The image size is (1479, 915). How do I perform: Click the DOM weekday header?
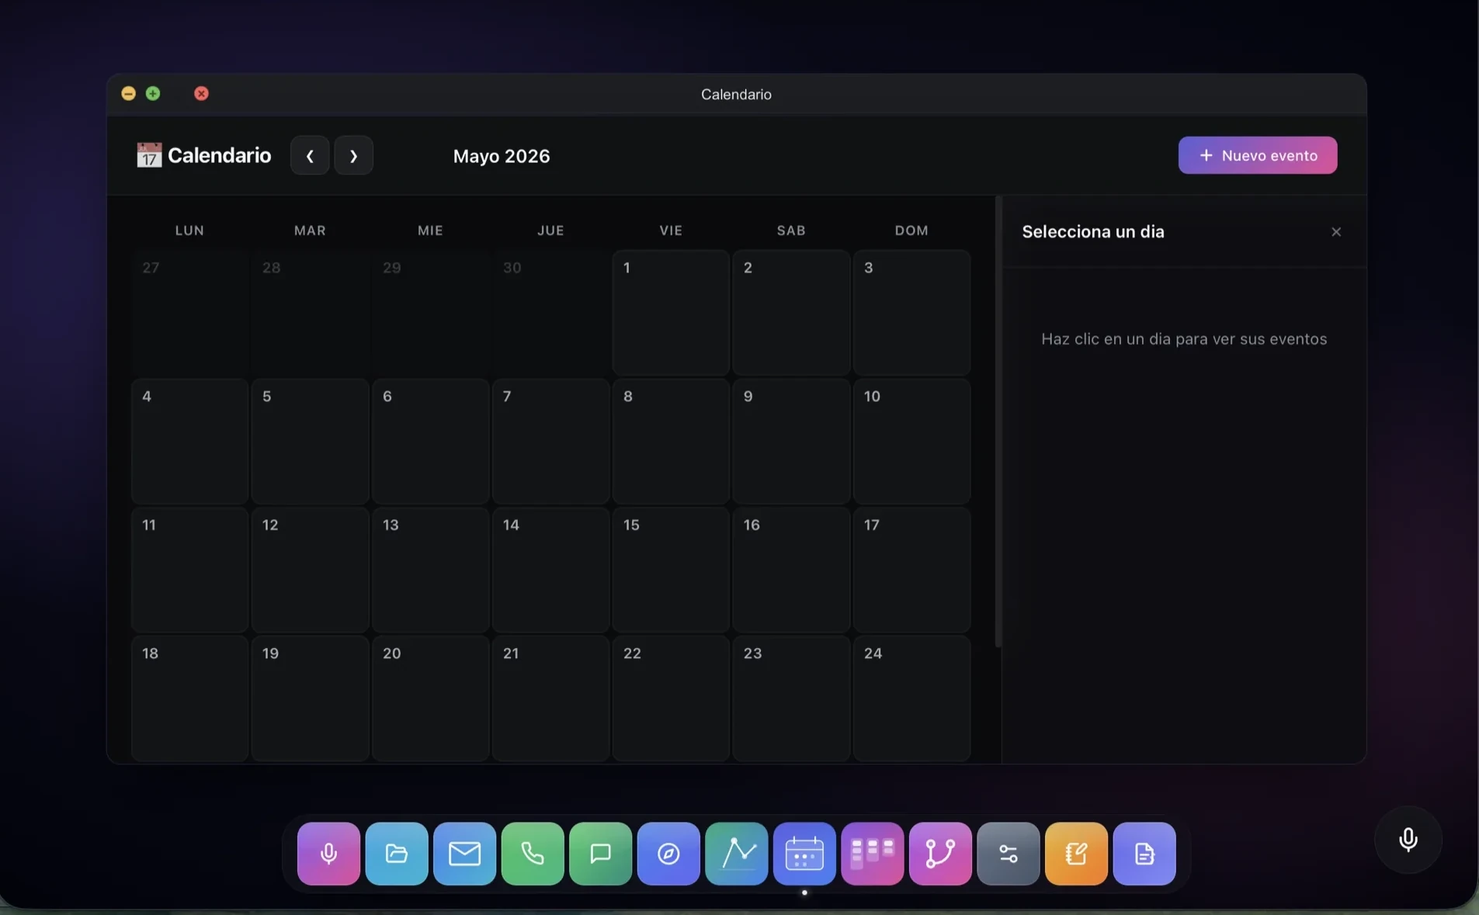pyautogui.click(x=911, y=230)
